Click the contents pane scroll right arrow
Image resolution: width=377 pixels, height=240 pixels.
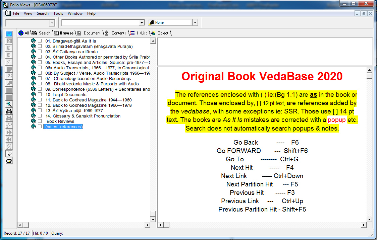(147, 225)
